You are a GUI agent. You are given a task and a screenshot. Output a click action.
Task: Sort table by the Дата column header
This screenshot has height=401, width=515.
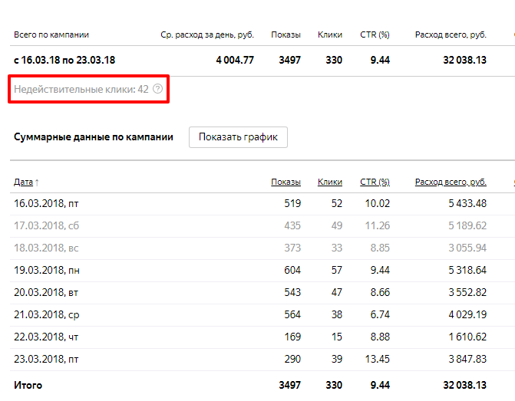point(23,182)
